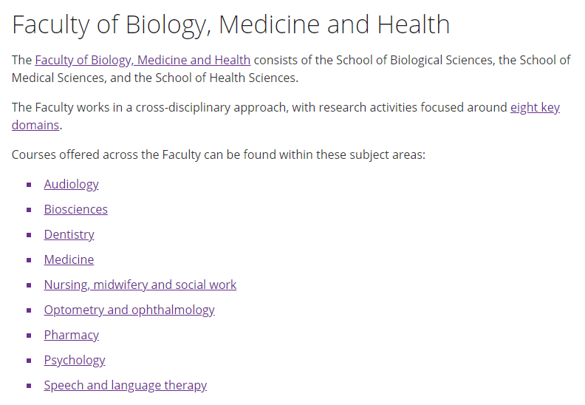585x405 pixels.
Task: Visit Nursing, midwifery and social work
Action: point(140,285)
